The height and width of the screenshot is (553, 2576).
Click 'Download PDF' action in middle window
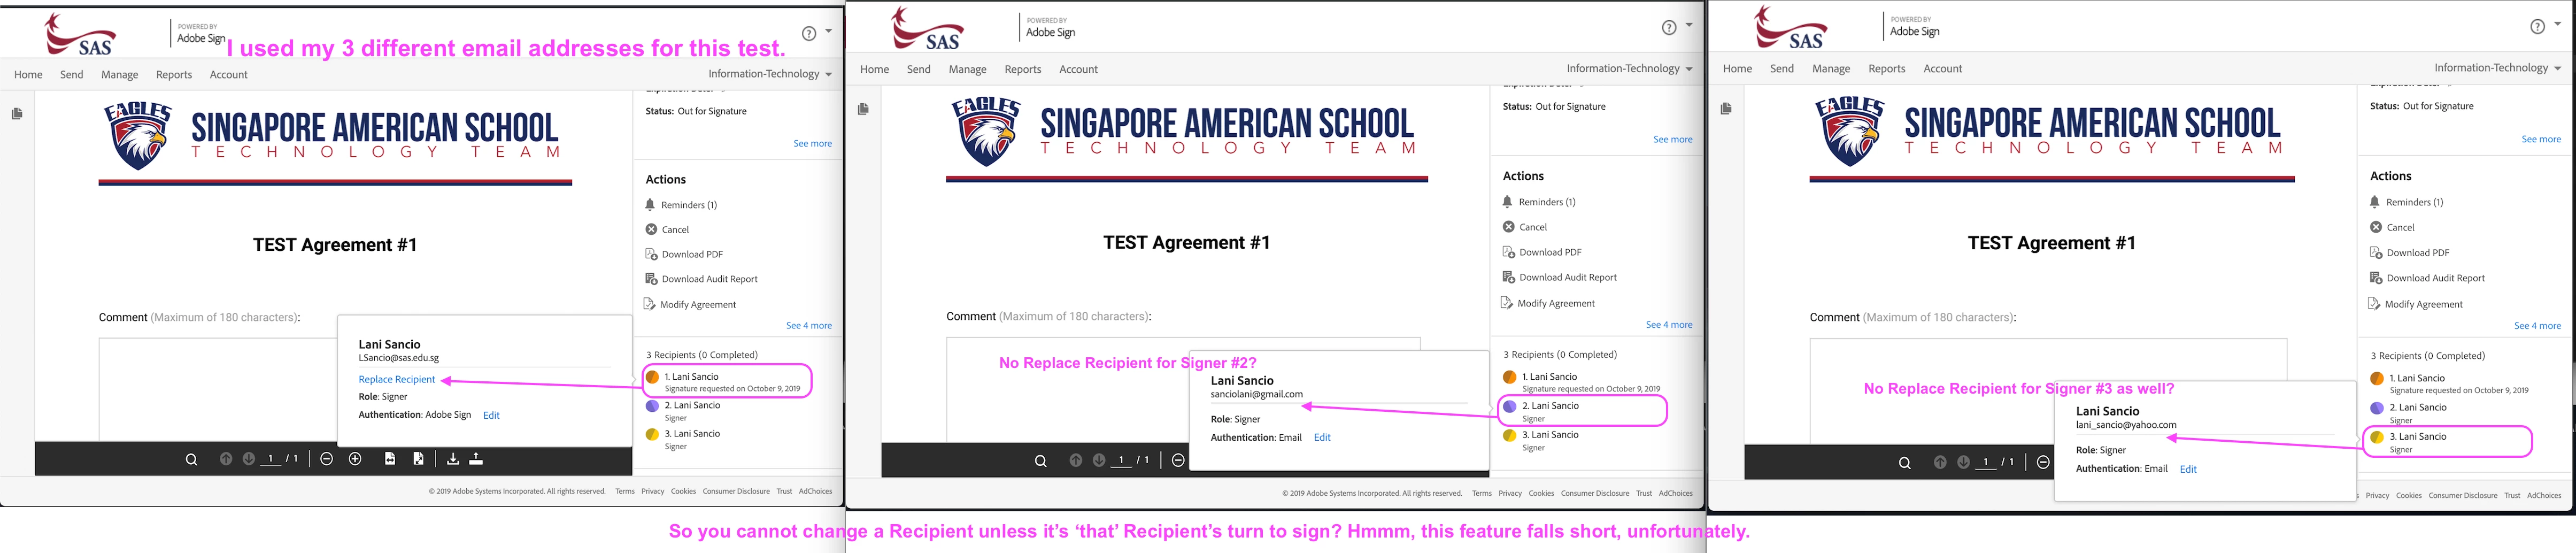pyautogui.click(x=1550, y=252)
